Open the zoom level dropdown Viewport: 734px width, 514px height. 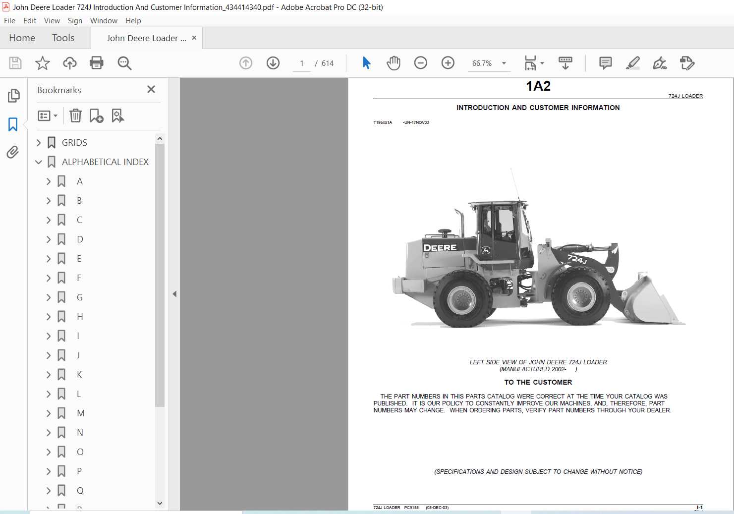tap(504, 63)
